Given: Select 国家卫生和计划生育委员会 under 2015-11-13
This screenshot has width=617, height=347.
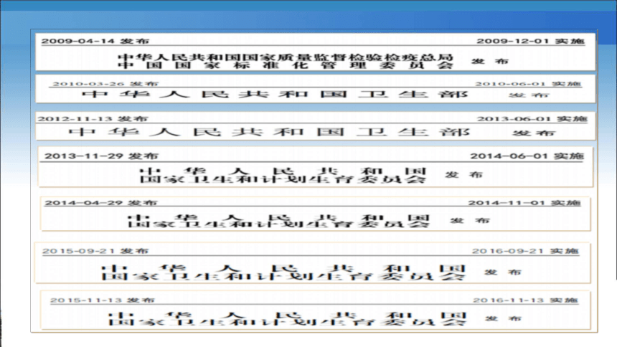Looking at the screenshot, I should point(287,322).
